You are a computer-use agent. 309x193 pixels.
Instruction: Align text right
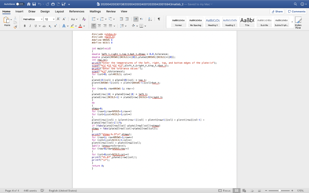click(x=105, y=26)
